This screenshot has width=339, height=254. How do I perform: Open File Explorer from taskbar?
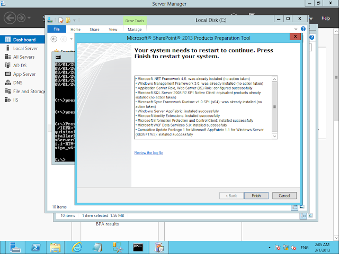(x=55, y=248)
